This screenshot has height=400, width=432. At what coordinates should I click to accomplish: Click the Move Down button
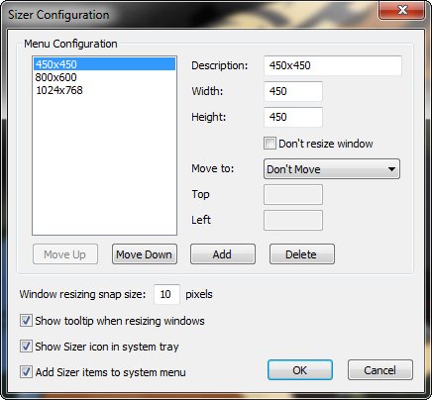point(145,254)
